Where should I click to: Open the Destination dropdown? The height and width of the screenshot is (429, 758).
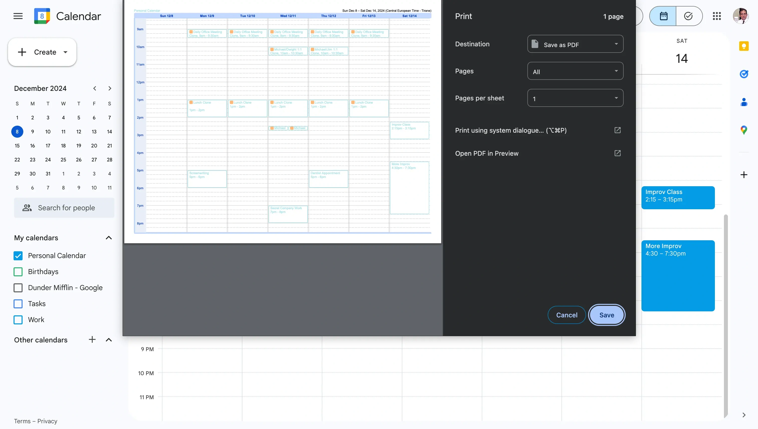[x=575, y=44]
